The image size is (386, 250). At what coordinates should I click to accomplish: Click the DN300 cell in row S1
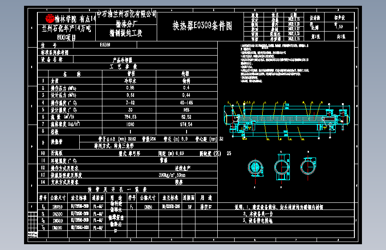57,214
